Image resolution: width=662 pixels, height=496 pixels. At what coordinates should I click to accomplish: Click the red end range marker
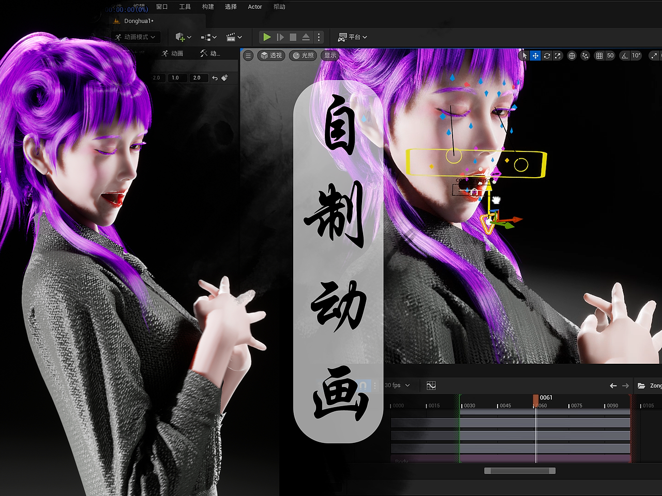coord(631,429)
